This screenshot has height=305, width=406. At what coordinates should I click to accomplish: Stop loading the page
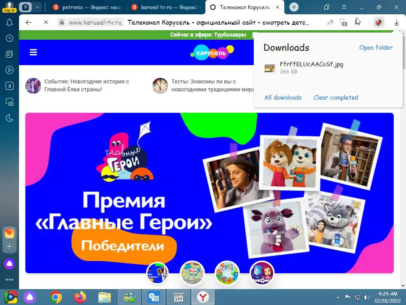[x=46, y=23]
